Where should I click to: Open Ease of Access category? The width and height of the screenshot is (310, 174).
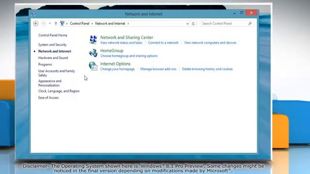48,98
